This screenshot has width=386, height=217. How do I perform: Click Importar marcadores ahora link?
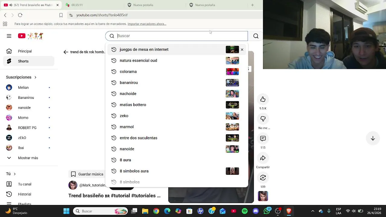pyautogui.click(x=147, y=24)
